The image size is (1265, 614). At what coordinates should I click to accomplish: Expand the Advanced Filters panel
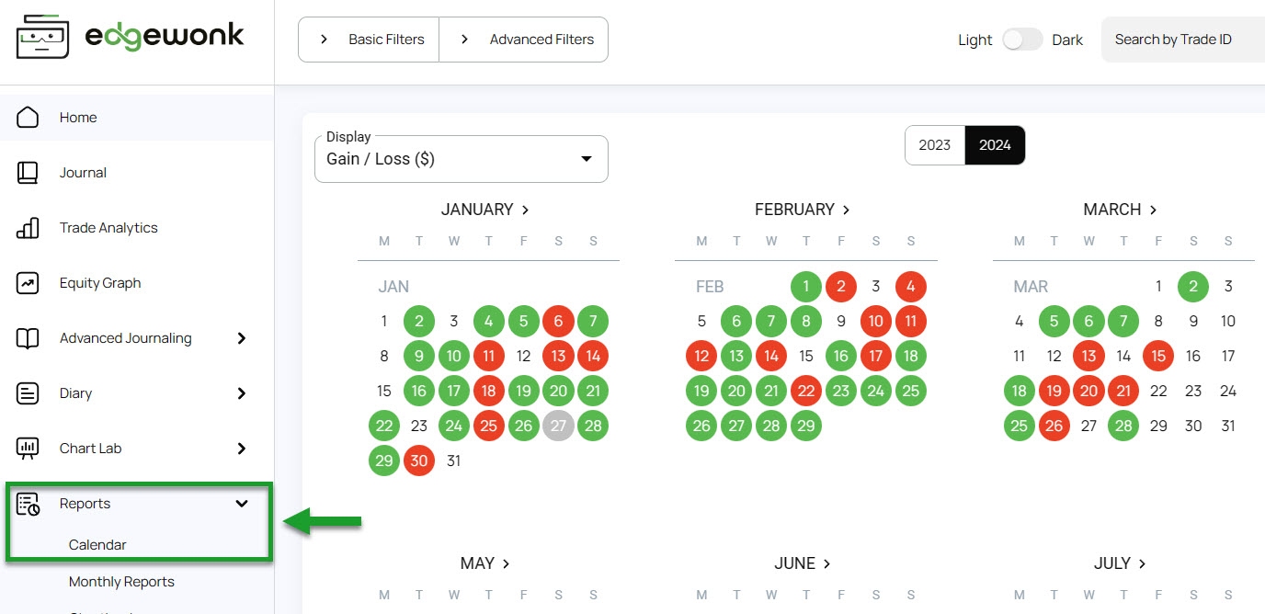coord(524,40)
